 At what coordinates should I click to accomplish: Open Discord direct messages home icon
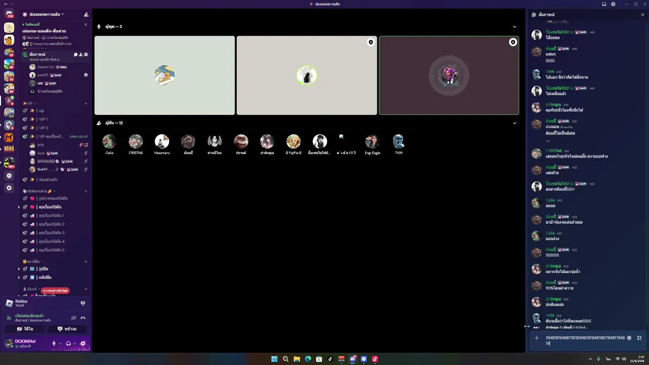coord(9,14)
